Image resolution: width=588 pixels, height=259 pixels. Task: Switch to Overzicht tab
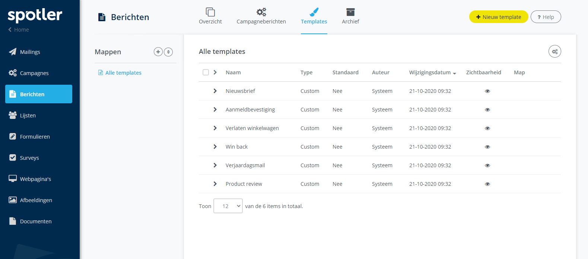point(210,16)
